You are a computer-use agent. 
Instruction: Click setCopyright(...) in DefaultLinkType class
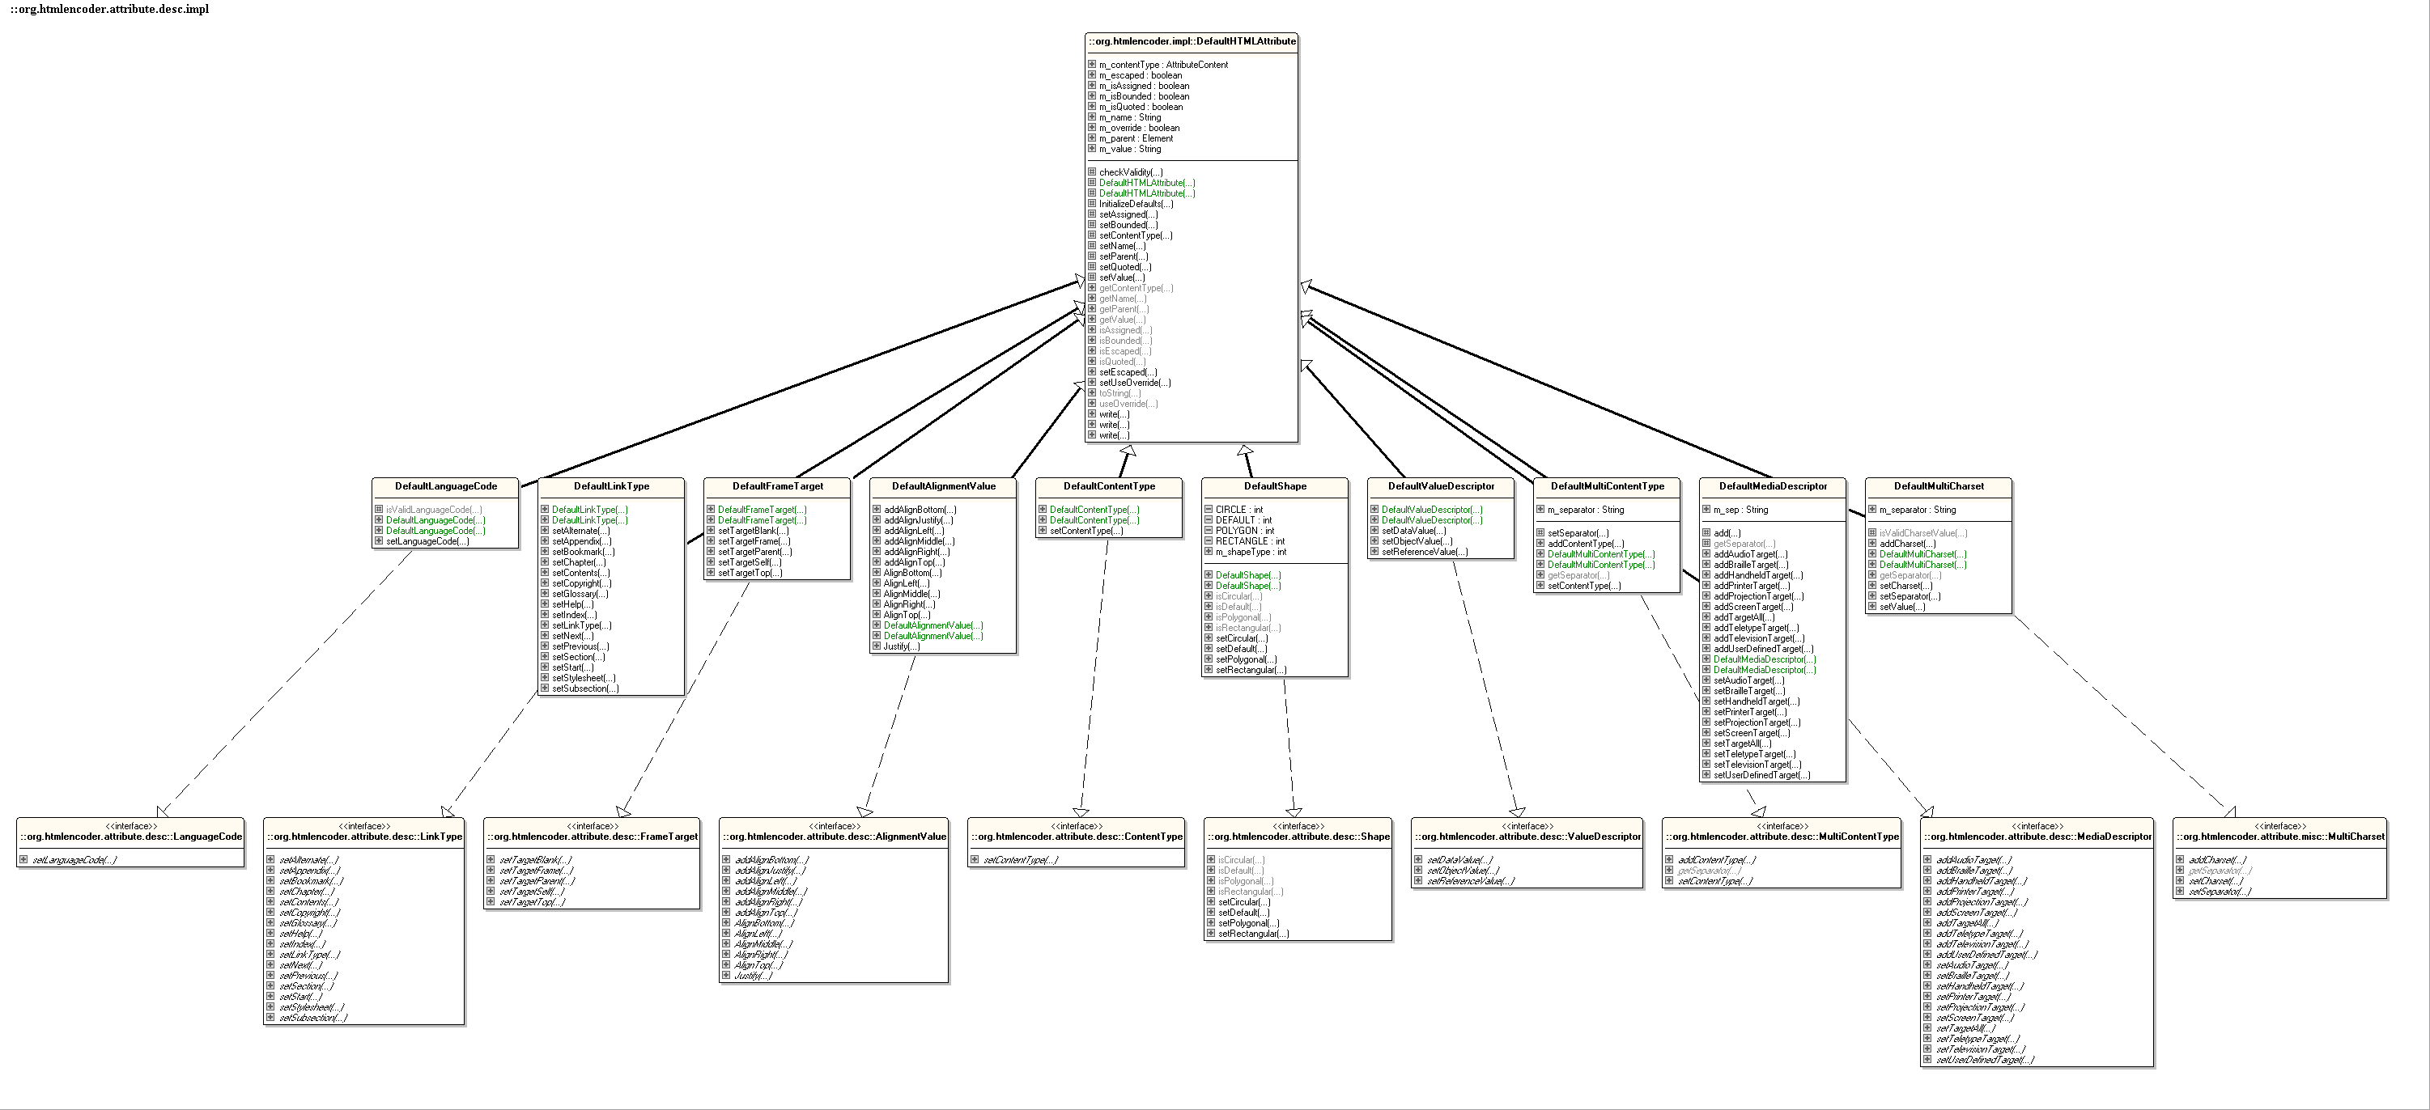point(583,584)
